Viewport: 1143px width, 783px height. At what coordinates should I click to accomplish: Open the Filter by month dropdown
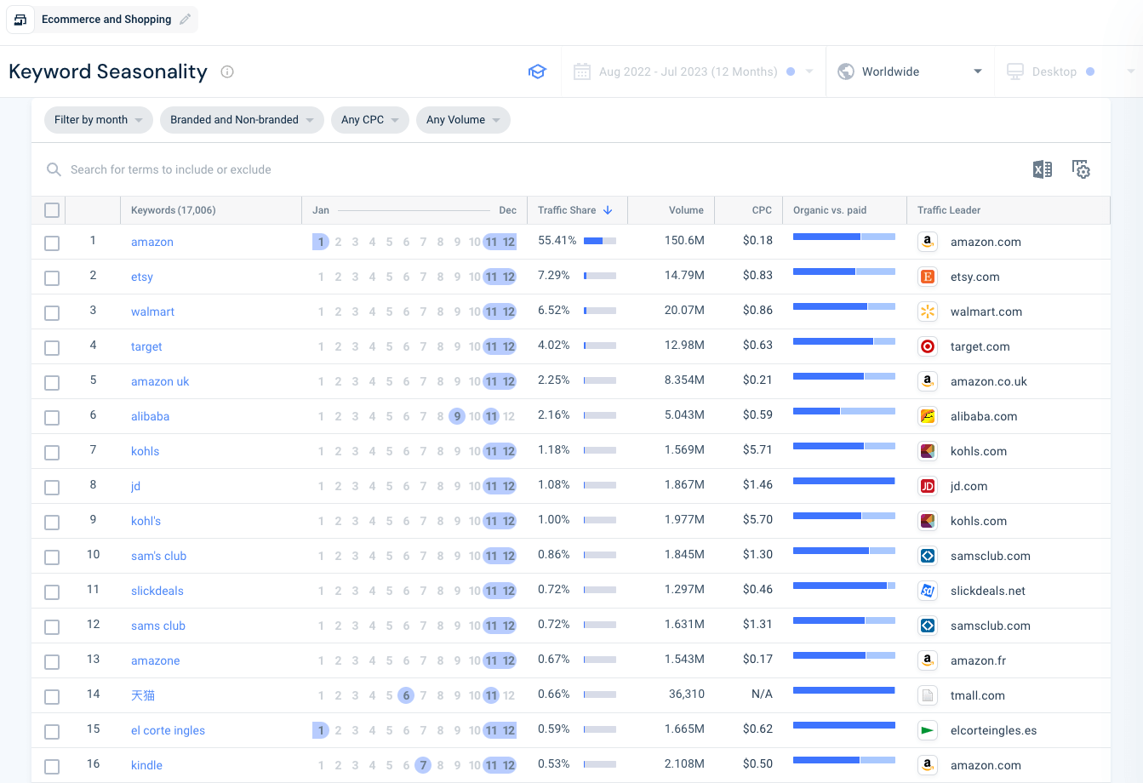click(98, 120)
